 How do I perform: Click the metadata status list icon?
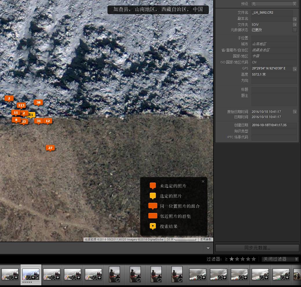coord(295,30)
